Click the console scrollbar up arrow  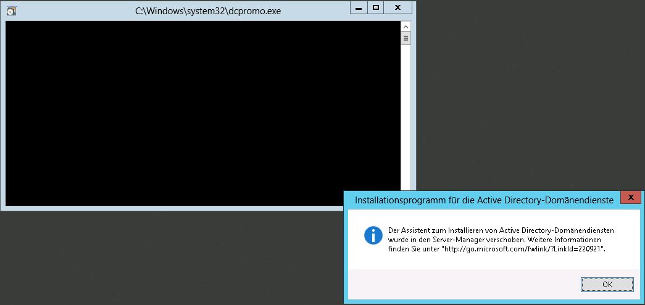pyautogui.click(x=406, y=26)
